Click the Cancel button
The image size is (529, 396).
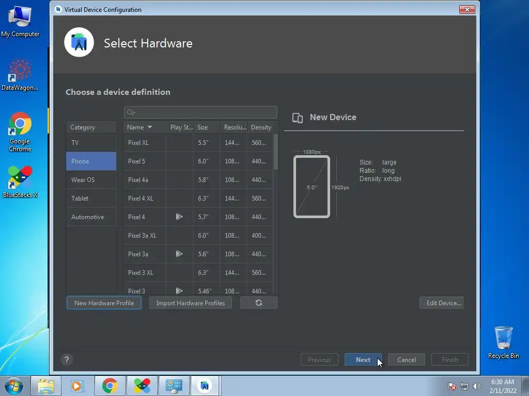406,359
